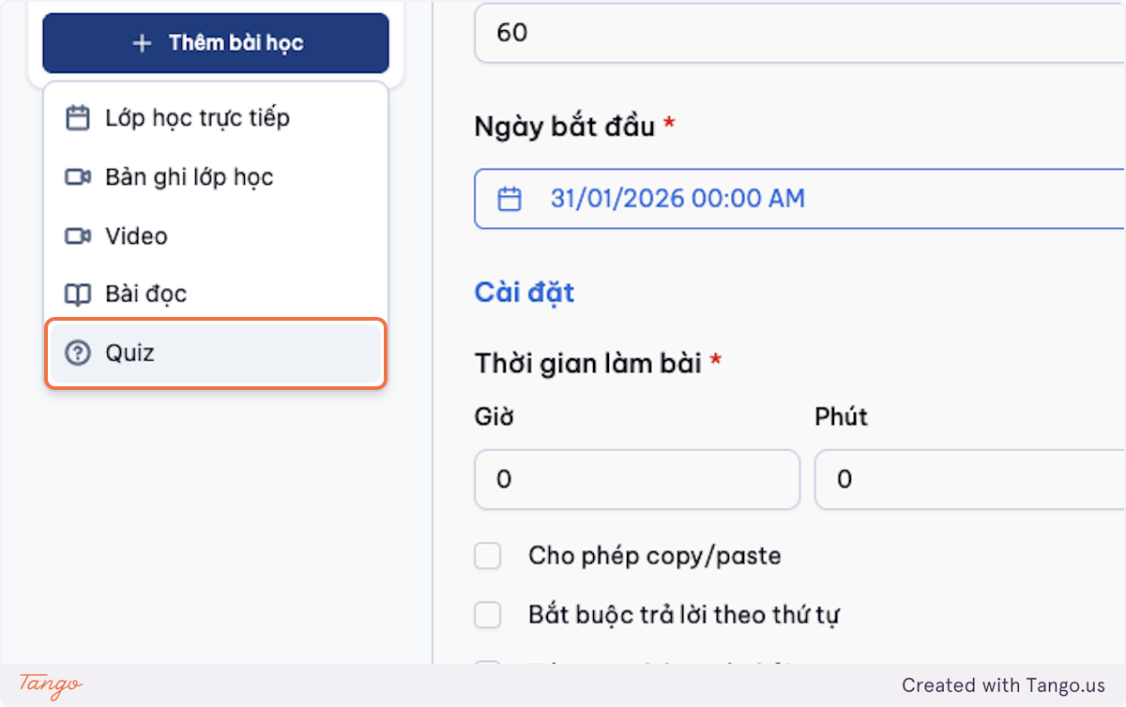
Task: Open the Thêm bài học dropdown button
Action: click(216, 43)
